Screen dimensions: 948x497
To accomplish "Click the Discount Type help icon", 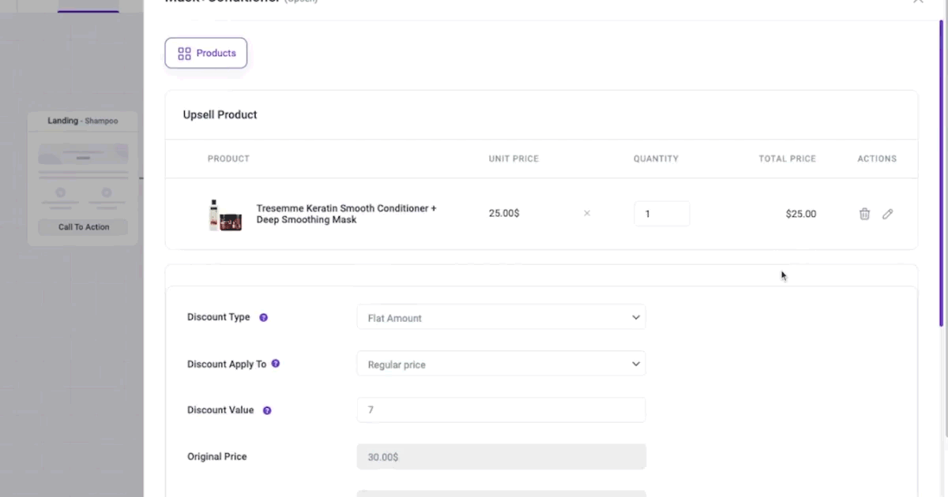I will [264, 317].
